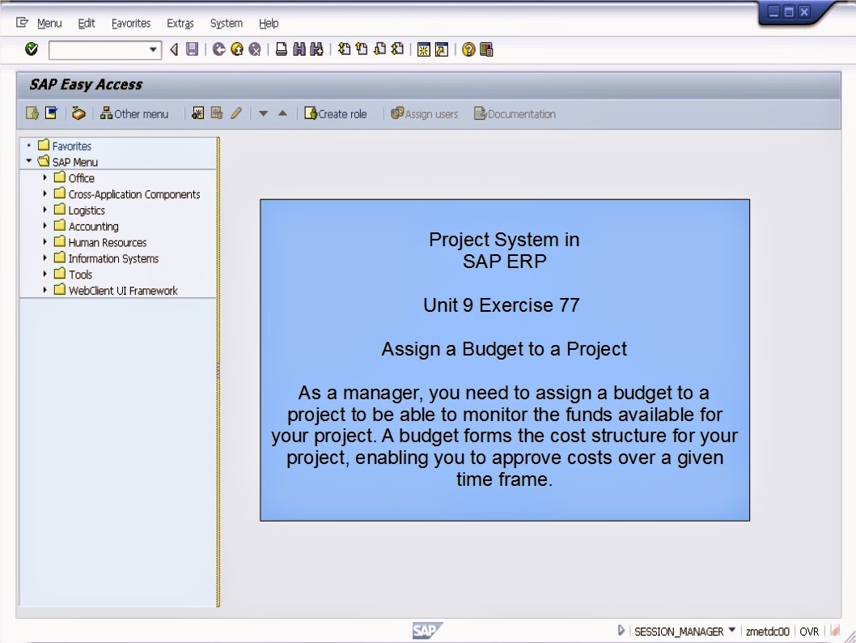Click the window menu icon left of Menu

(22, 23)
